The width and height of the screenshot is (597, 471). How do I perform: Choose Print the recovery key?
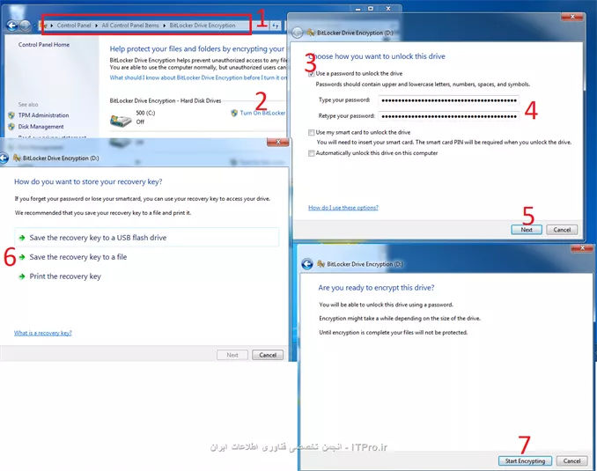tap(65, 276)
